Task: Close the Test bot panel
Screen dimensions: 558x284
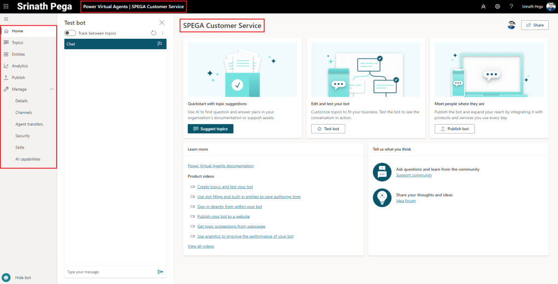Action: (162, 22)
